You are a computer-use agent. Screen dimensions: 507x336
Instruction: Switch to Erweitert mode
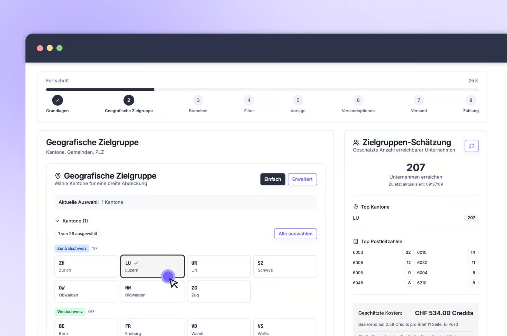click(302, 179)
